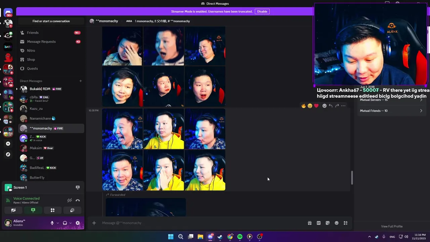React with laughing emoji on message
The image size is (430, 242).
pyautogui.click(x=310, y=106)
